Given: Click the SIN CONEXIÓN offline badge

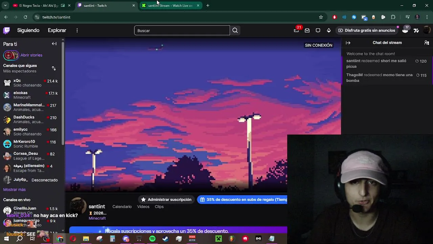Looking at the screenshot, I should [319, 45].
